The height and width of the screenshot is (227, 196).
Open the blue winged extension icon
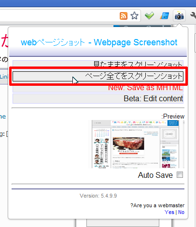coord(164,16)
